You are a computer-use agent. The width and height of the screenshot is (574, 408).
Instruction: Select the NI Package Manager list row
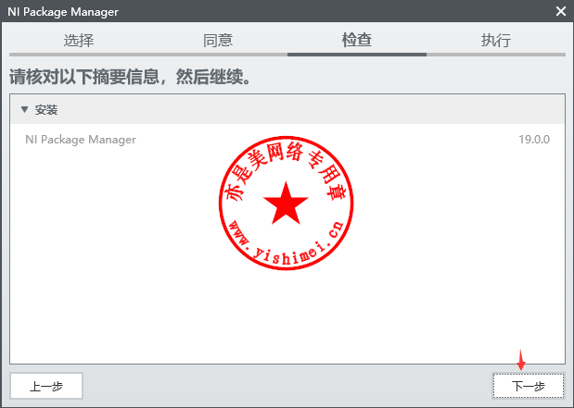287,140
